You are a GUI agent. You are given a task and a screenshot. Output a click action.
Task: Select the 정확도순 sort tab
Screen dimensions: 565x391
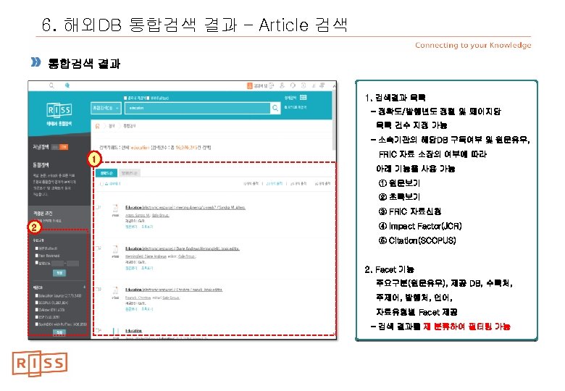pyautogui.click(x=106, y=173)
